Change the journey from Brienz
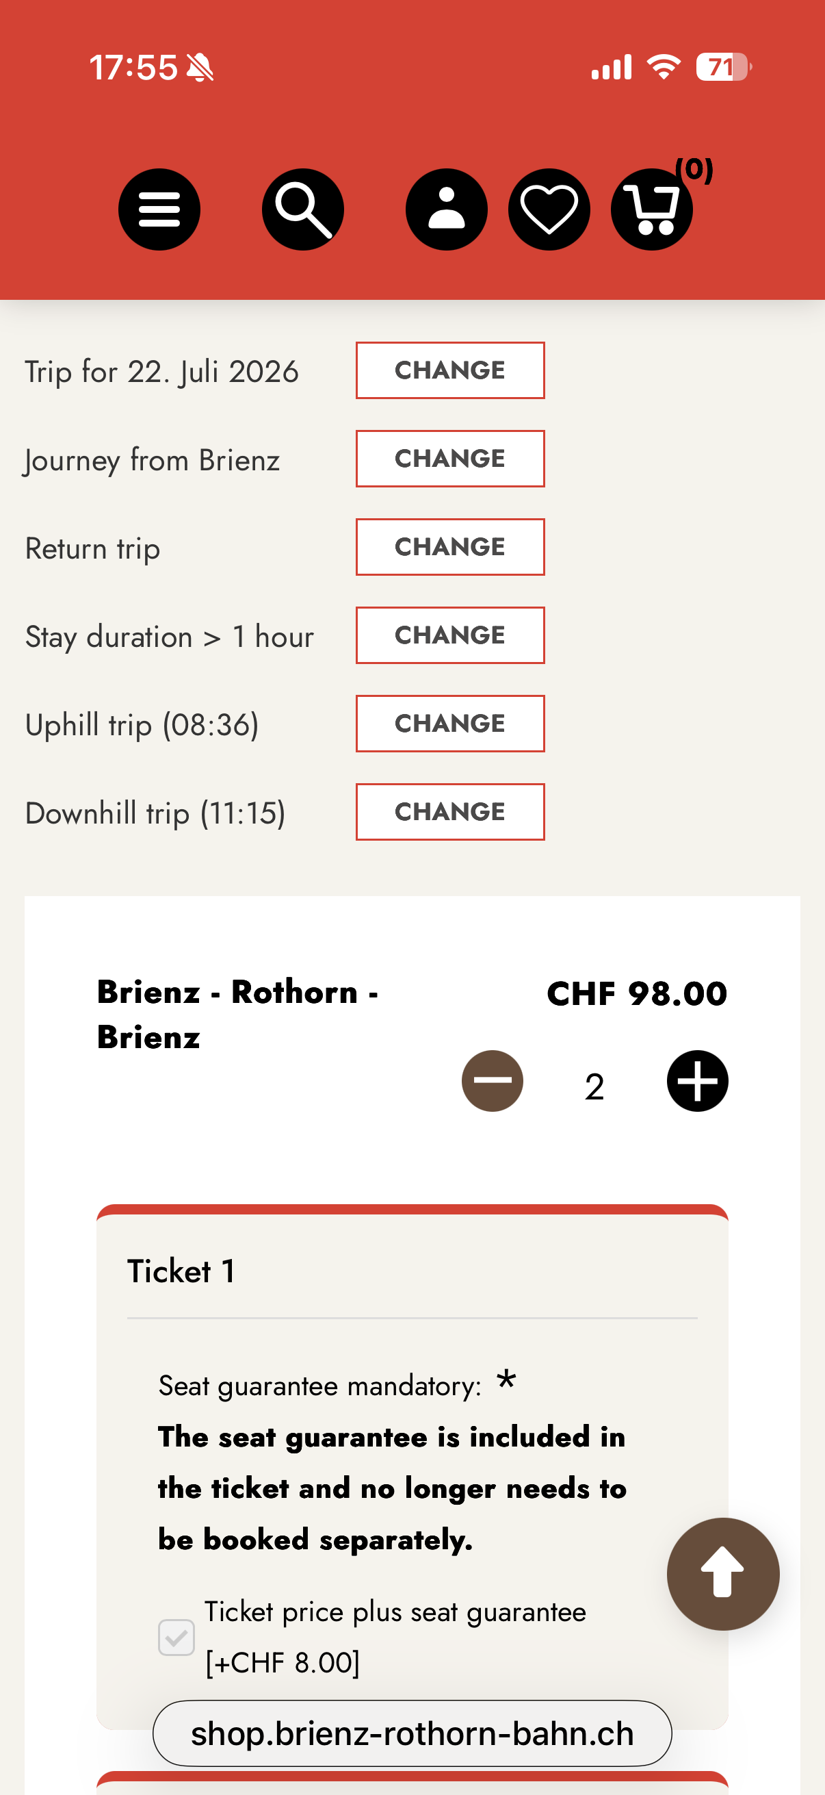 [449, 459]
